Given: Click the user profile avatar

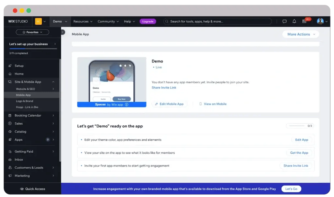Looking at the screenshot, I should 320,21.
